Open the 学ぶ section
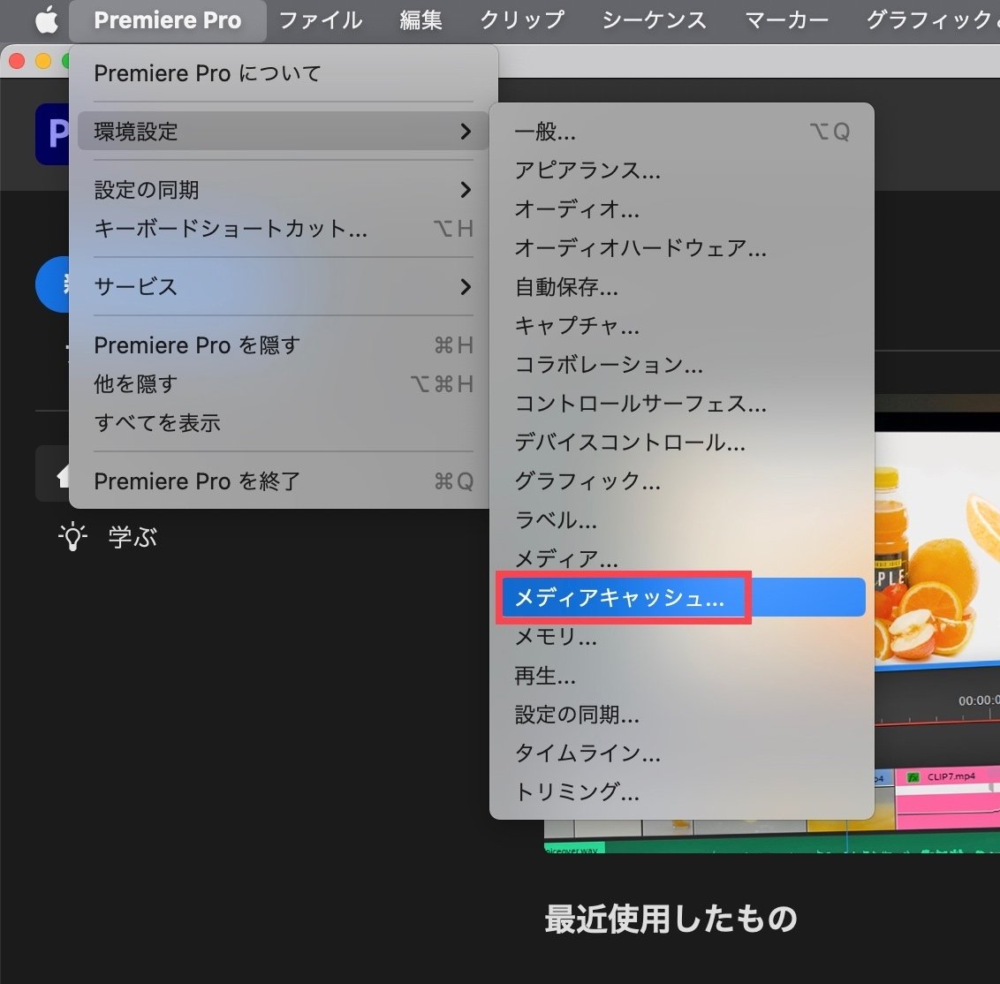1000x984 pixels. [133, 537]
